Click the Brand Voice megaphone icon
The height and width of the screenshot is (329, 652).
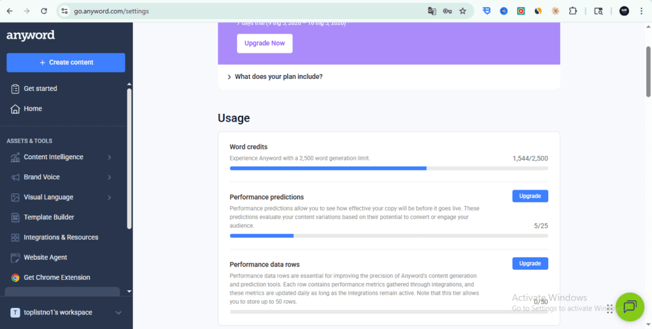coord(15,178)
